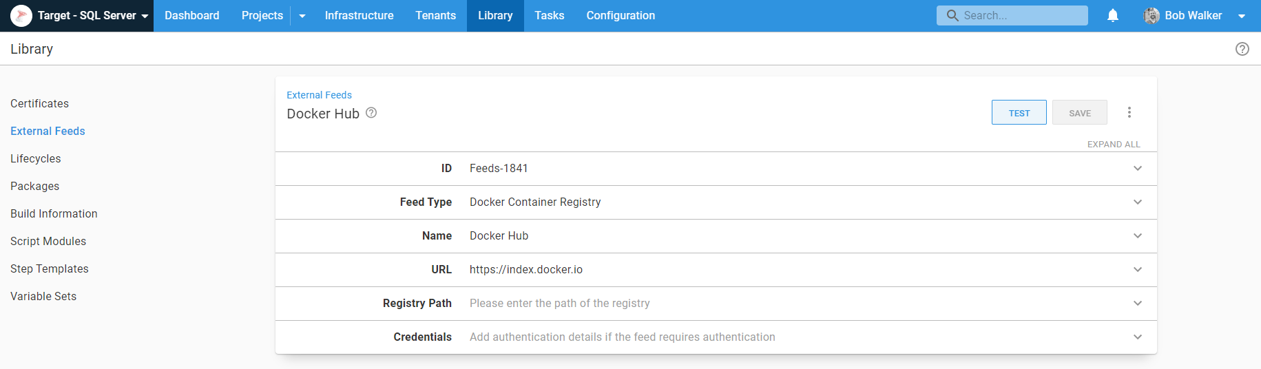Open the three-dot overflow menu
This screenshot has width=1261, height=369.
pos(1129,112)
